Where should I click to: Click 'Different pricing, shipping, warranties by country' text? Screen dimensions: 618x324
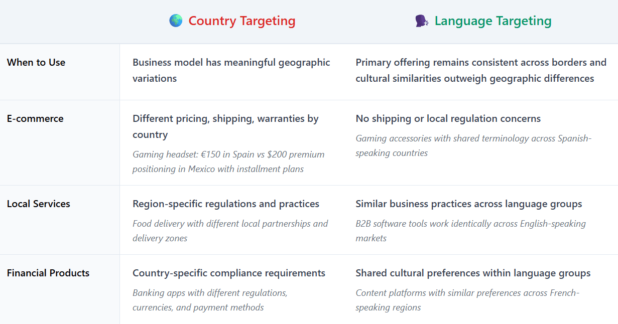tap(225, 126)
